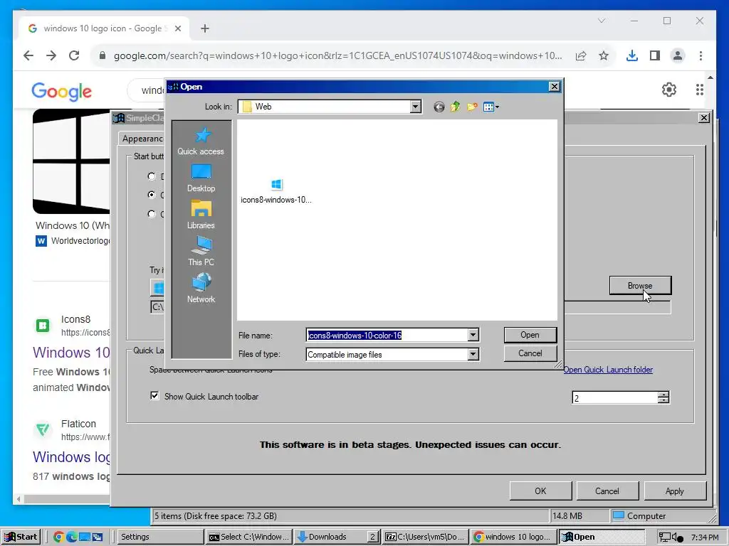Switch to windows 10 logo Chrome taskbar item
Image resolution: width=729 pixels, height=546 pixels.
(x=514, y=537)
